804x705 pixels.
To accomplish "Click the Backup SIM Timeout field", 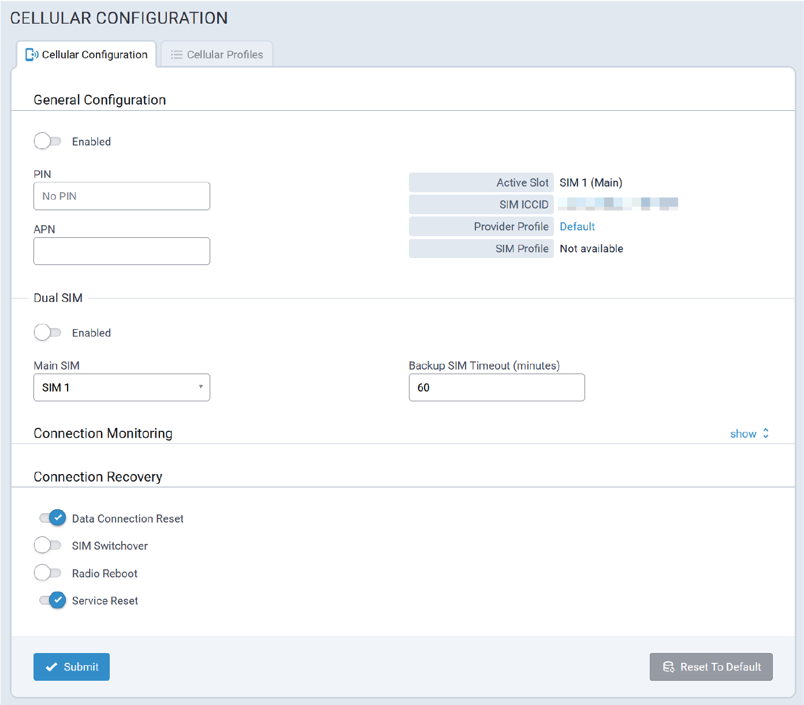I will point(497,387).
